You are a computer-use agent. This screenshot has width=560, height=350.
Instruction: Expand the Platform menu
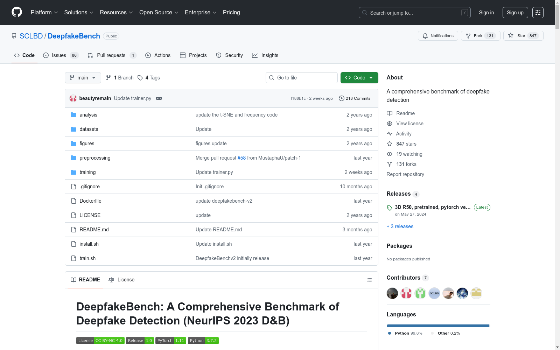tap(44, 13)
